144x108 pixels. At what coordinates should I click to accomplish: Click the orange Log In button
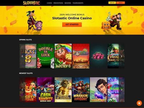(120, 3)
